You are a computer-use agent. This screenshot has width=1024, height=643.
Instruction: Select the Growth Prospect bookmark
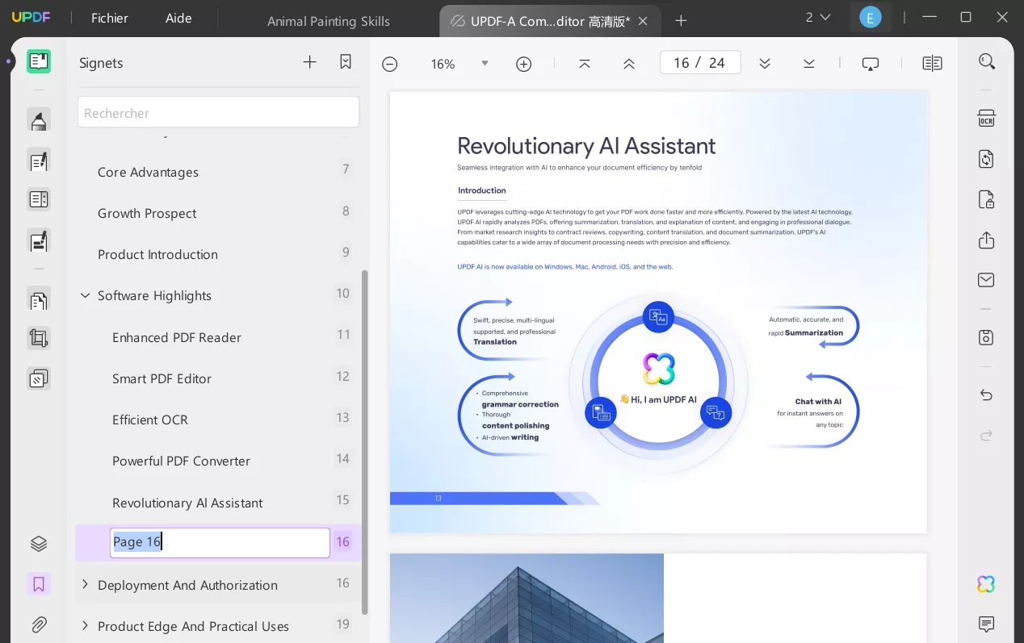tap(147, 213)
